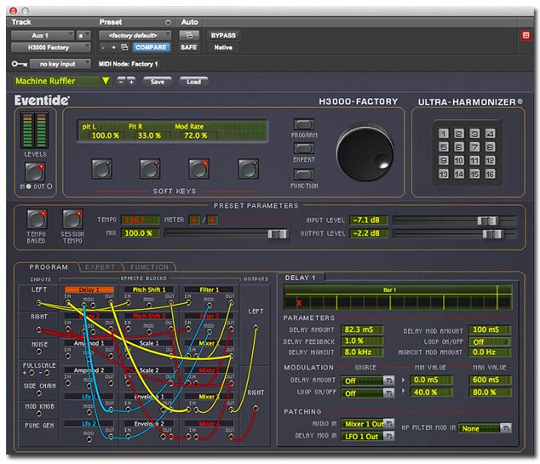Click the third soft key under Mod Rate
The width and height of the screenshot is (540, 464).
(x=198, y=169)
